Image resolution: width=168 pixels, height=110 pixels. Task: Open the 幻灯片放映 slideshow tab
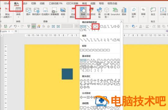click(72, 4)
